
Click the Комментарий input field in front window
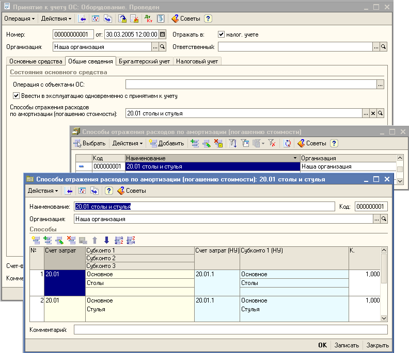[x=230, y=329]
